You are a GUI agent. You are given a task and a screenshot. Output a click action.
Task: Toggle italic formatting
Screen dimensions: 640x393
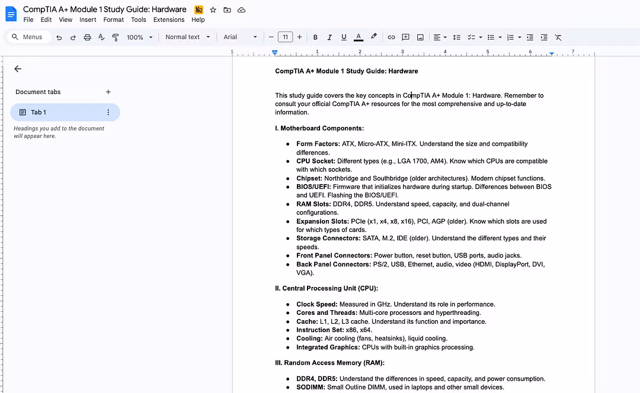point(329,37)
